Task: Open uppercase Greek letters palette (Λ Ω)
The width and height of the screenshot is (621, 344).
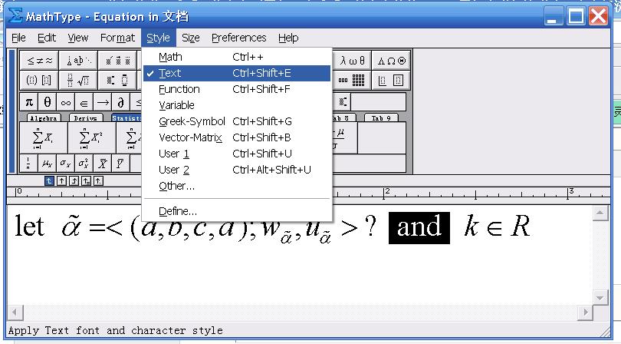Action: 391,61
